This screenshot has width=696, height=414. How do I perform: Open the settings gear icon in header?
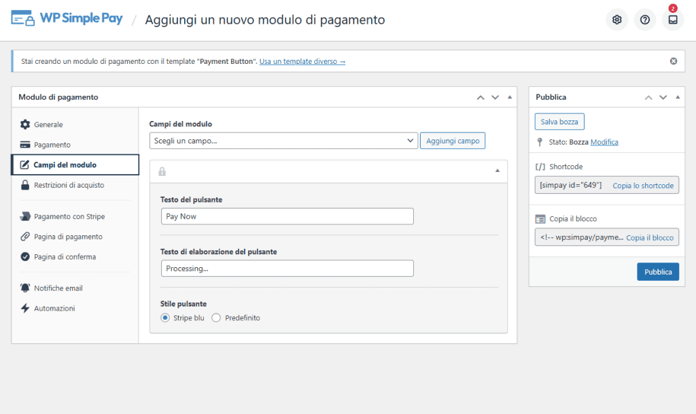pyautogui.click(x=616, y=20)
